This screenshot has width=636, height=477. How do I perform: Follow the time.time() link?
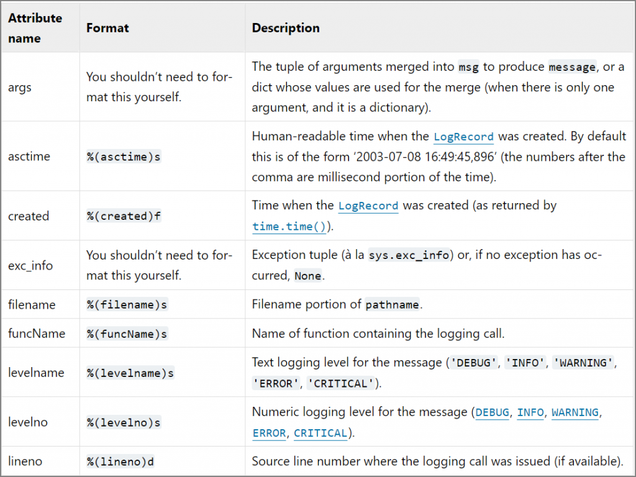(289, 227)
